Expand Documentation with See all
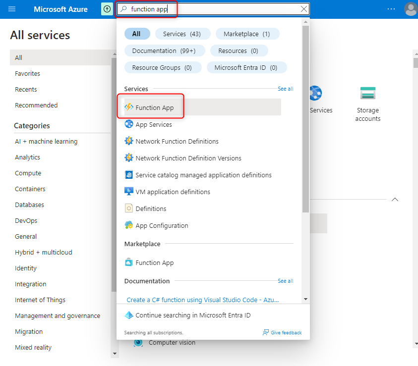Image resolution: width=418 pixels, height=366 pixels. [285, 281]
